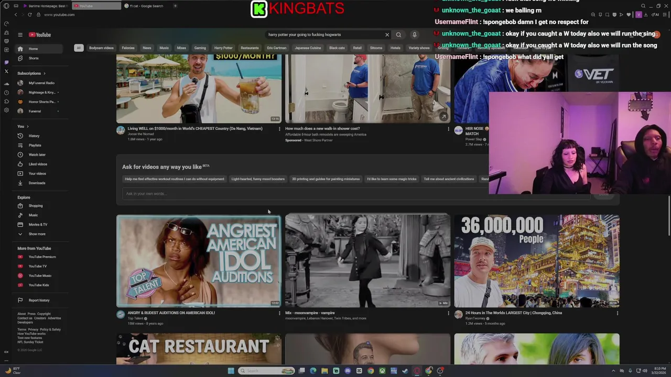Click the www.youtube.com address bar
The height and width of the screenshot is (377, 671).
pos(59,15)
